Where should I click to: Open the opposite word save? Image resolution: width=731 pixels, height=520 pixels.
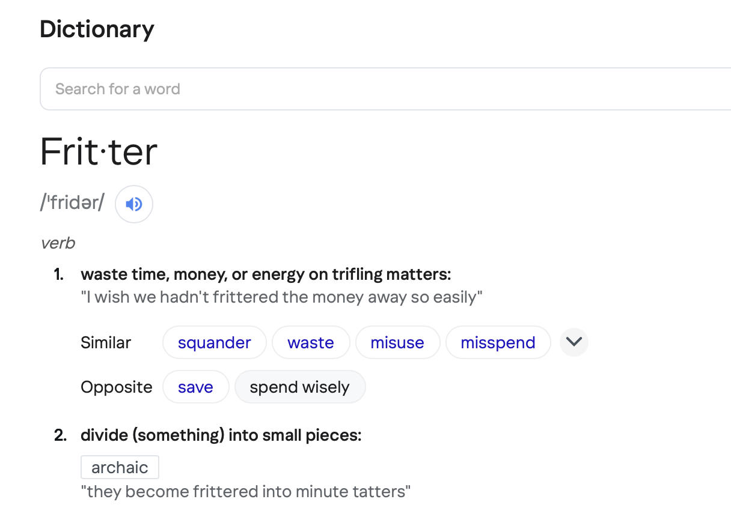point(195,387)
